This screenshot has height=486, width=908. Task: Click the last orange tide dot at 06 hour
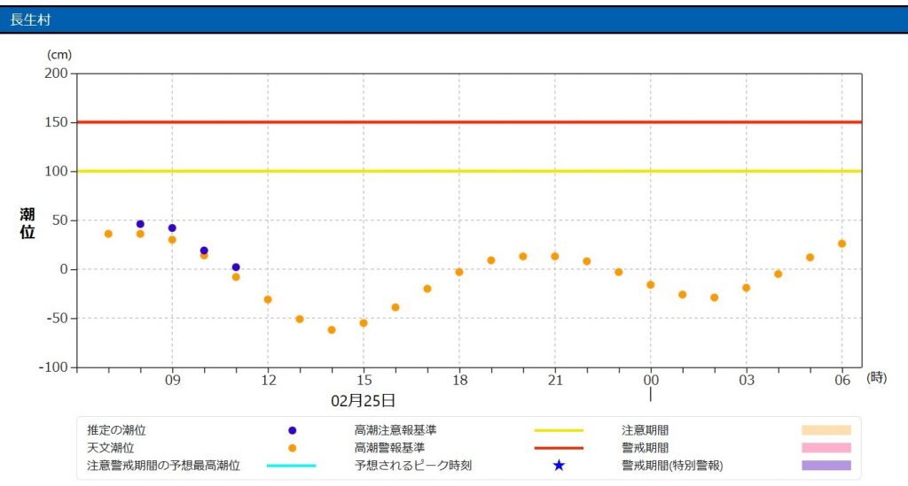(x=842, y=243)
